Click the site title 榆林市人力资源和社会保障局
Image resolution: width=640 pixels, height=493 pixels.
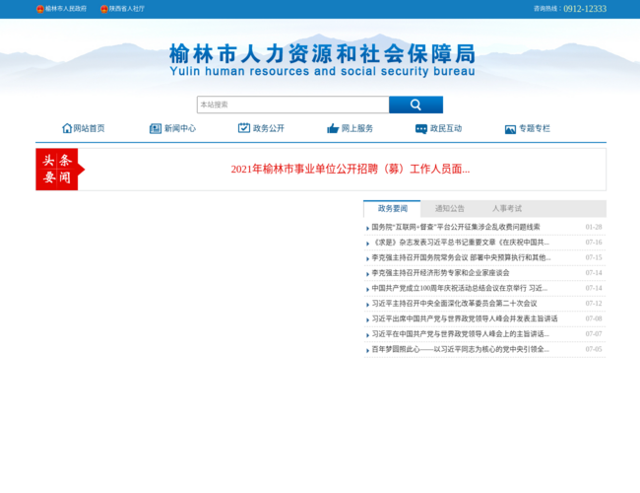pos(322,53)
